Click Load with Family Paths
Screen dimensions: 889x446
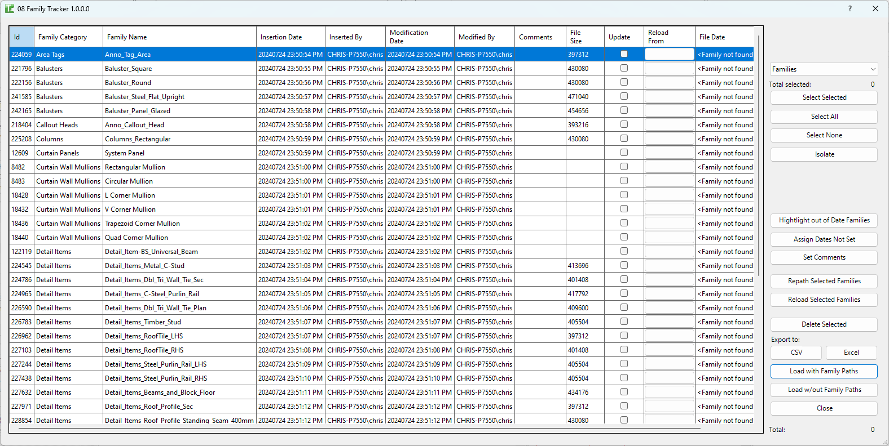point(824,371)
